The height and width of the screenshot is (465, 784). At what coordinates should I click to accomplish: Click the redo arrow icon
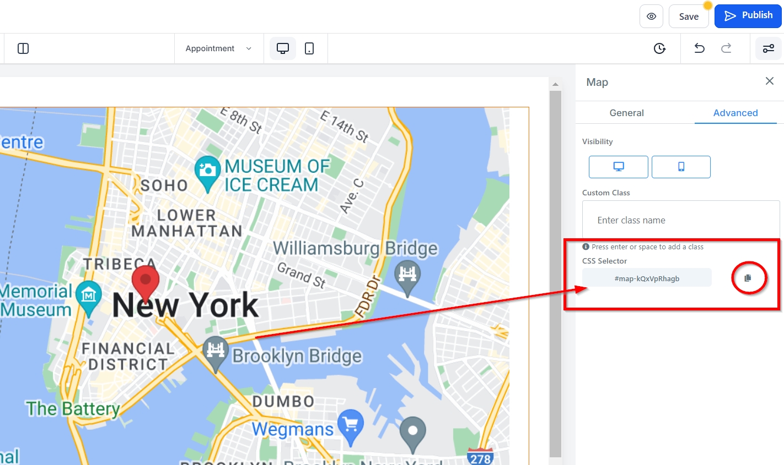coord(726,48)
